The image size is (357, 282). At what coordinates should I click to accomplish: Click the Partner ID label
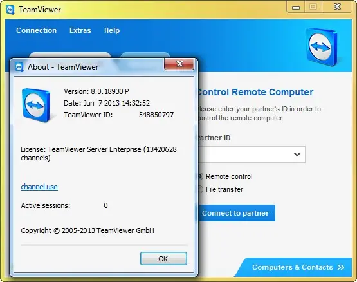click(214, 138)
